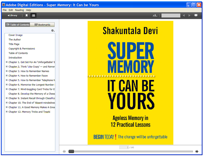This screenshot has height=157, width=204.
Task: Click the search field in toolbar
Action: point(171,16)
